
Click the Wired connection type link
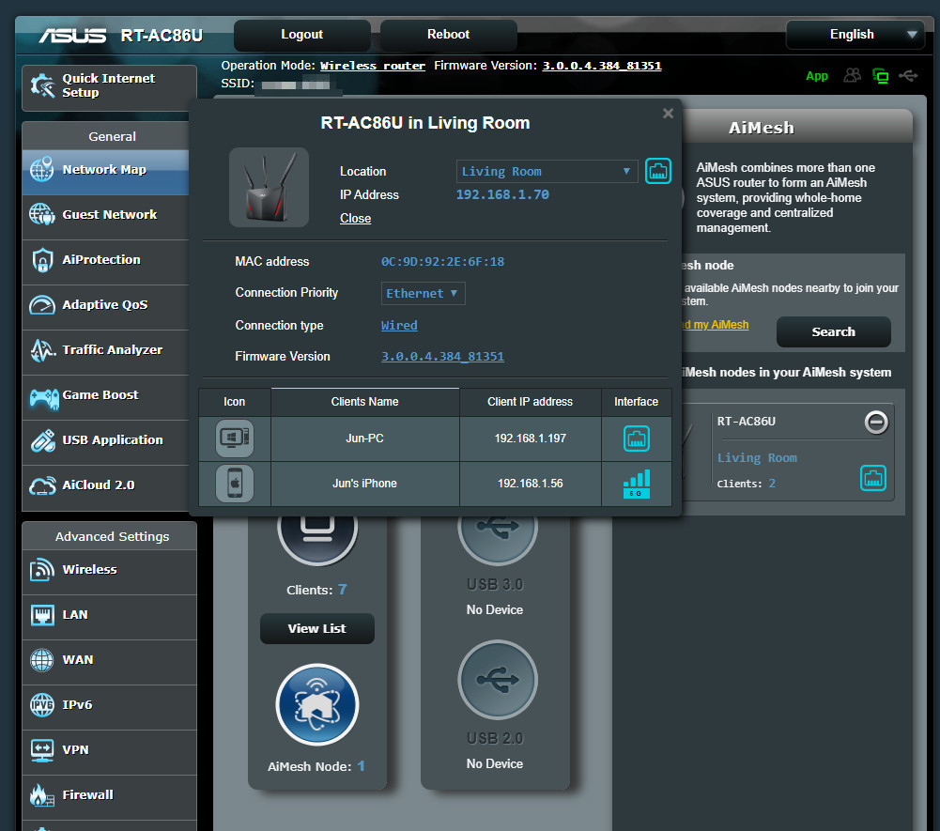click(x=399, y=326)
